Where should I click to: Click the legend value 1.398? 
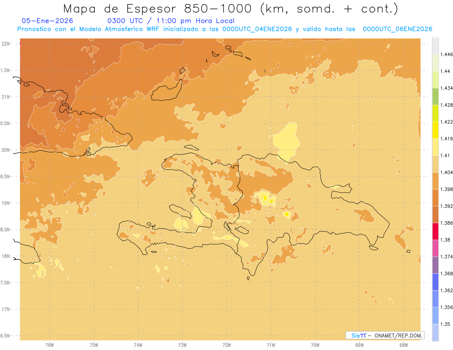pos(447,189)
